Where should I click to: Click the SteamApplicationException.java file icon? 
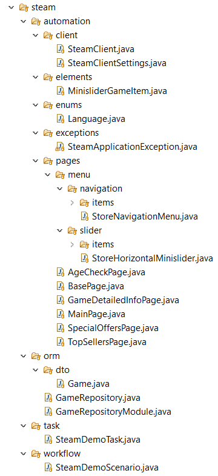[60, 147]
